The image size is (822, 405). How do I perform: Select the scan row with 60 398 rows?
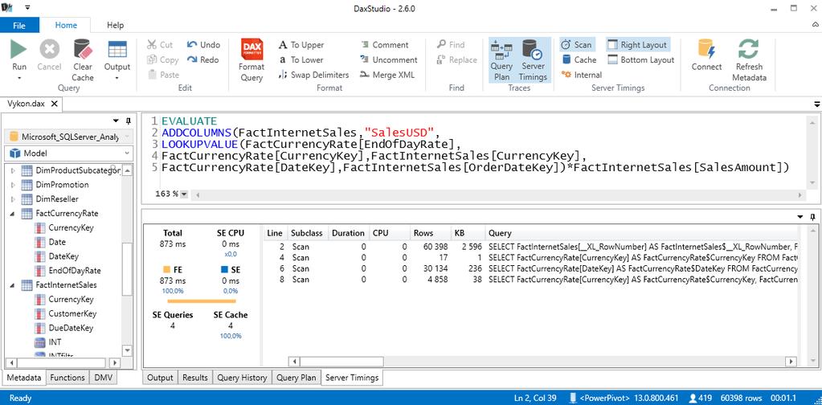pyautogui.click(x=531, y=246)
